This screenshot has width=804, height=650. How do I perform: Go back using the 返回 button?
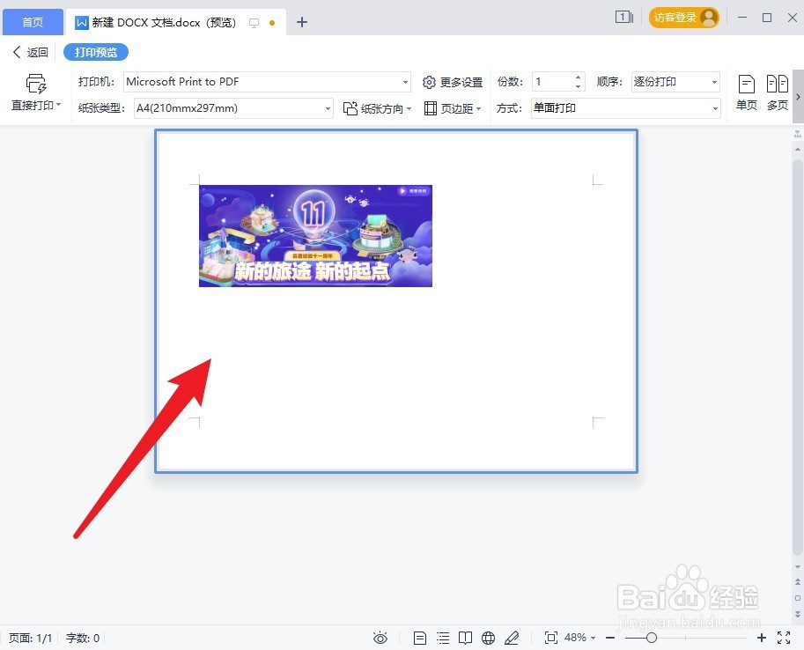pyautogui.click(x=30, y=52)
